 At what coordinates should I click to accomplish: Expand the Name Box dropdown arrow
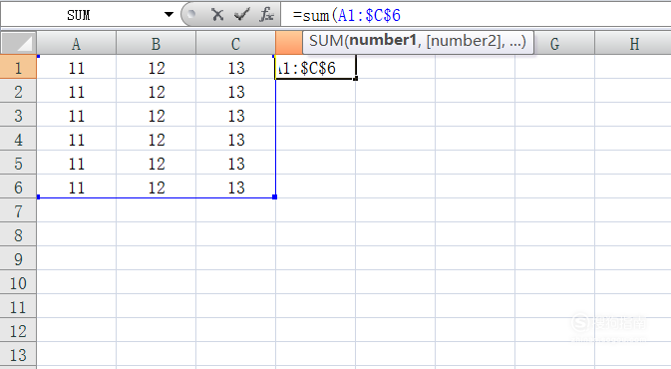(x=169, y=15)
